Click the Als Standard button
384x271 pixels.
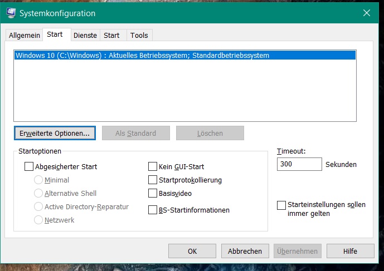coord(135,133)
